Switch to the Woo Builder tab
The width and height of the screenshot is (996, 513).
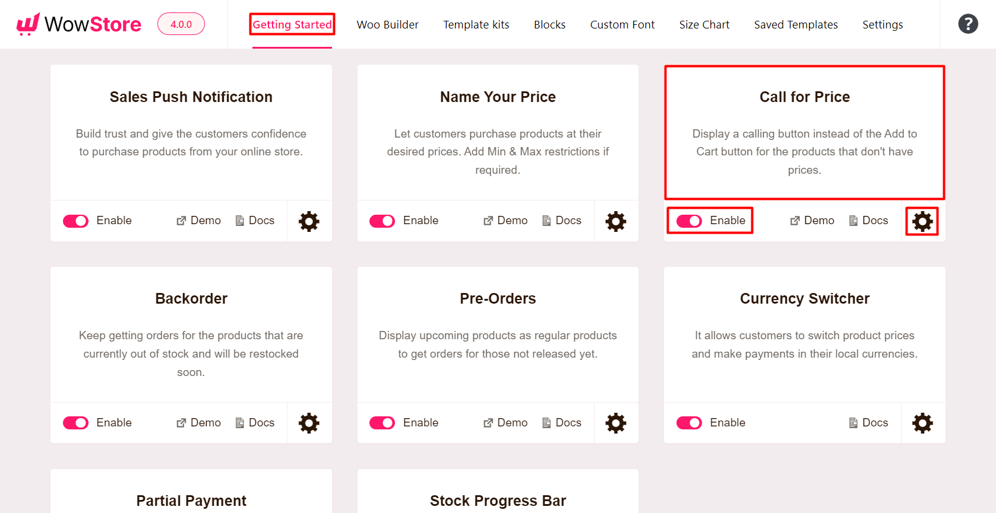(x=387, y=24)
